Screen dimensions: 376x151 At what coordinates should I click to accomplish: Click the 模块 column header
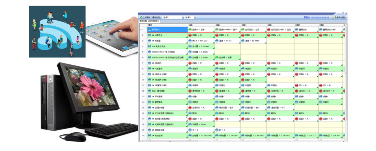coord(167,24)
